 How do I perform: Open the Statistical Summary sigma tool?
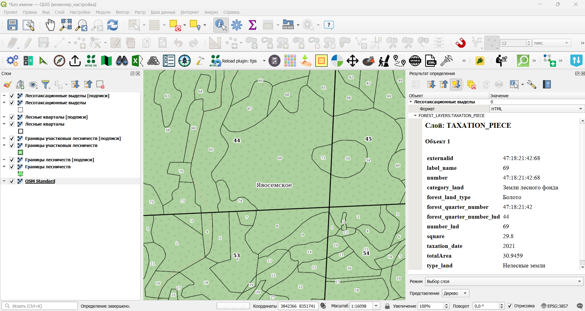click(x=253, y=25)
